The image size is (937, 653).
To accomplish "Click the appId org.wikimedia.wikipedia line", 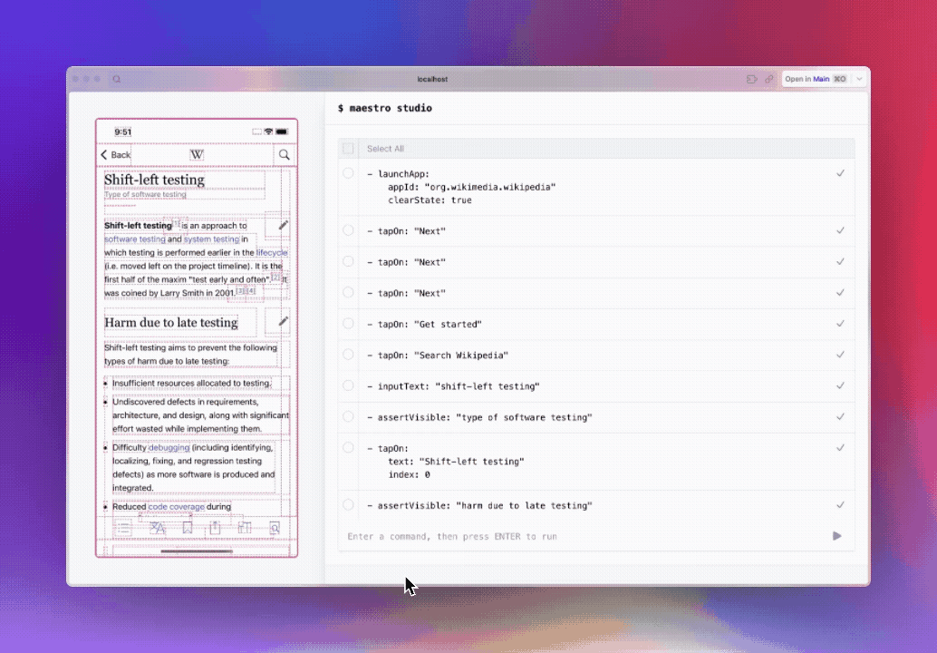I will click(x=471, y=187).
